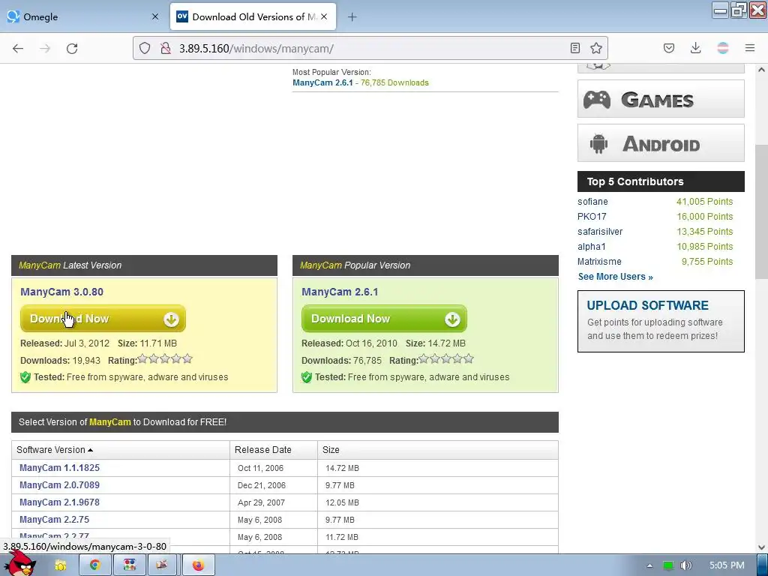Image resolution: width=768 pixels, height=576 pixels.
Task: Click the scrollbar's up arrow
Action: pyautogui.click(x=761, y=70)
